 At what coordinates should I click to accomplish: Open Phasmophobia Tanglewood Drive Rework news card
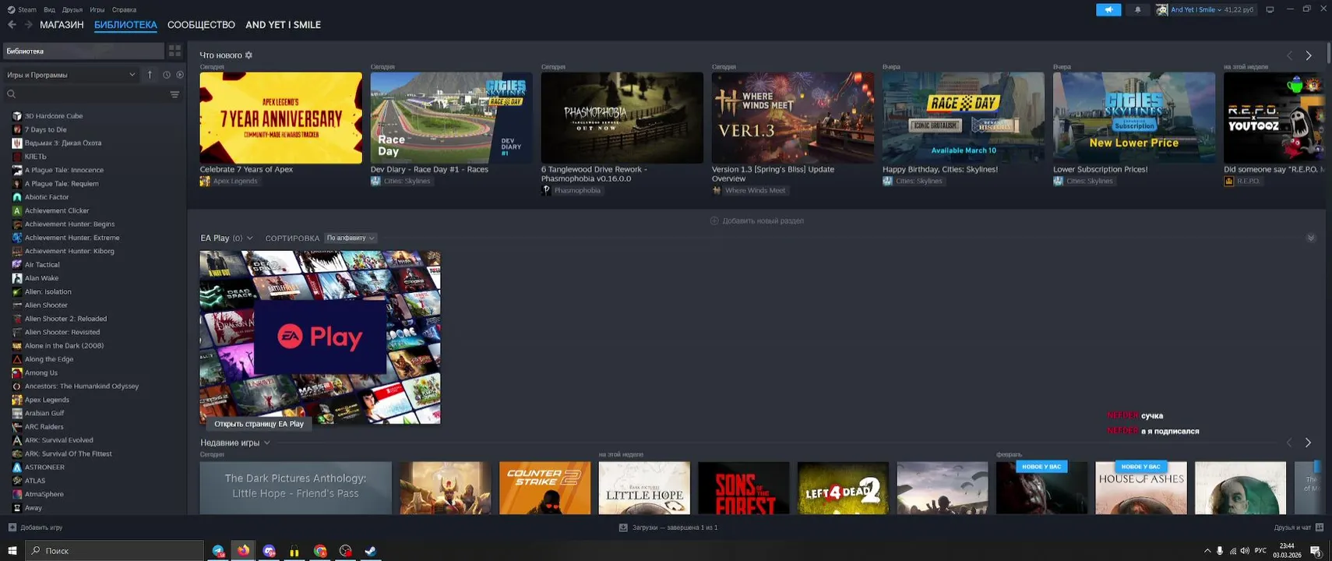click(622, 118)
